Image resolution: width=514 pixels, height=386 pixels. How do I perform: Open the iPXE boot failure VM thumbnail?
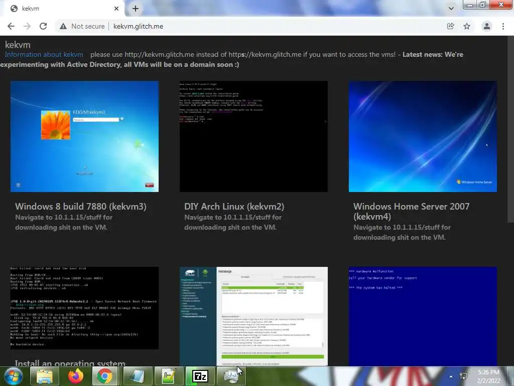[x=84, y=308]
